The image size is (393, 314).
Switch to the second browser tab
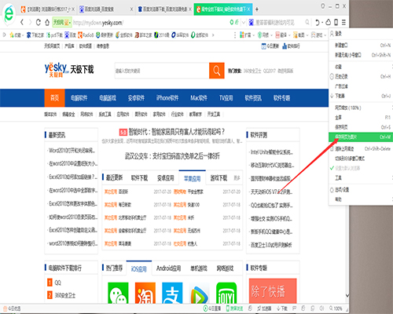click(106, 9)
